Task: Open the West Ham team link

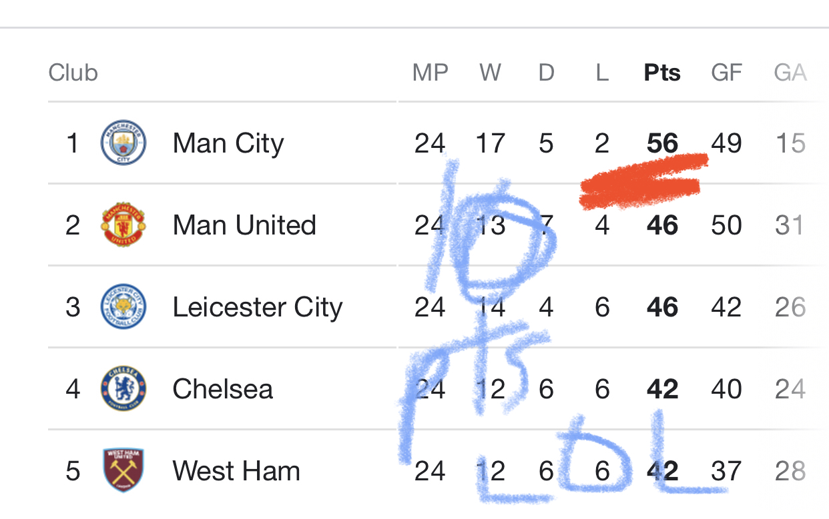Action: coord(236,471)
